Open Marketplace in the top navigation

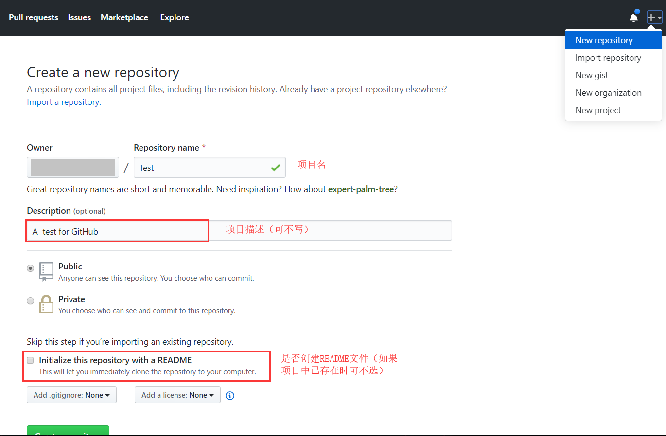(x=124, y=17)
